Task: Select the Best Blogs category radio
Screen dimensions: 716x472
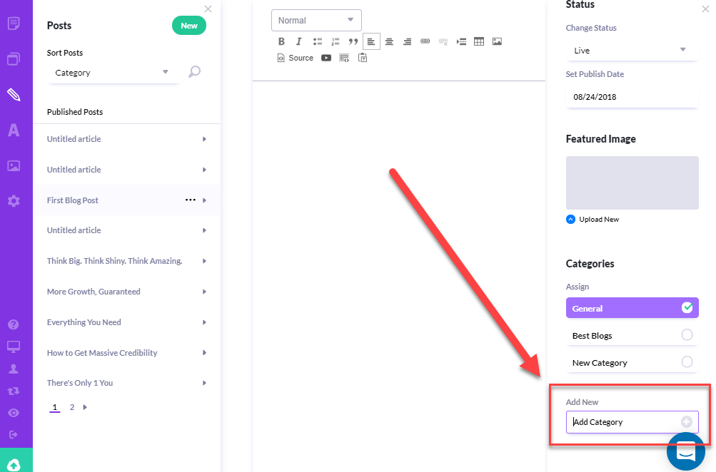Action: pos(687,334)
